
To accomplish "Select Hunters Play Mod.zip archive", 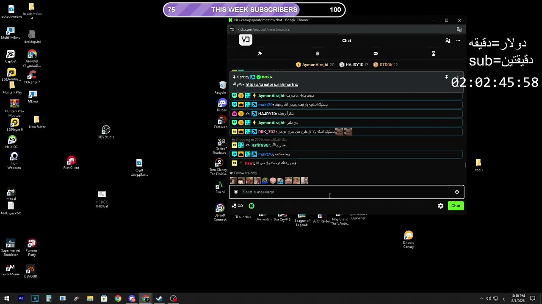I will 14,108.
